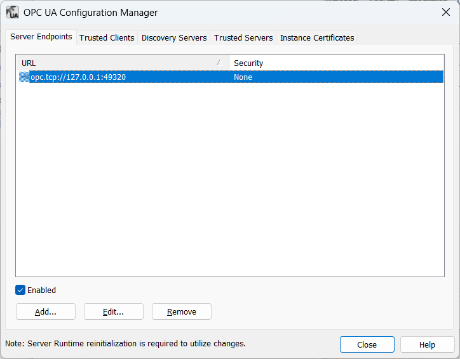460x359 pixels.
Task: Click the OPC UA Configuration Manager title text
Action: (x=90, y=13)
